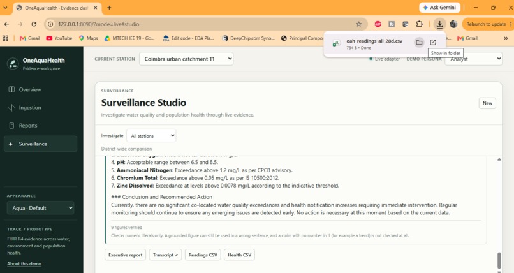The width and height of the screenshot is (514, 273).
Task: Click Relaunch to update button
Action: 486,24
